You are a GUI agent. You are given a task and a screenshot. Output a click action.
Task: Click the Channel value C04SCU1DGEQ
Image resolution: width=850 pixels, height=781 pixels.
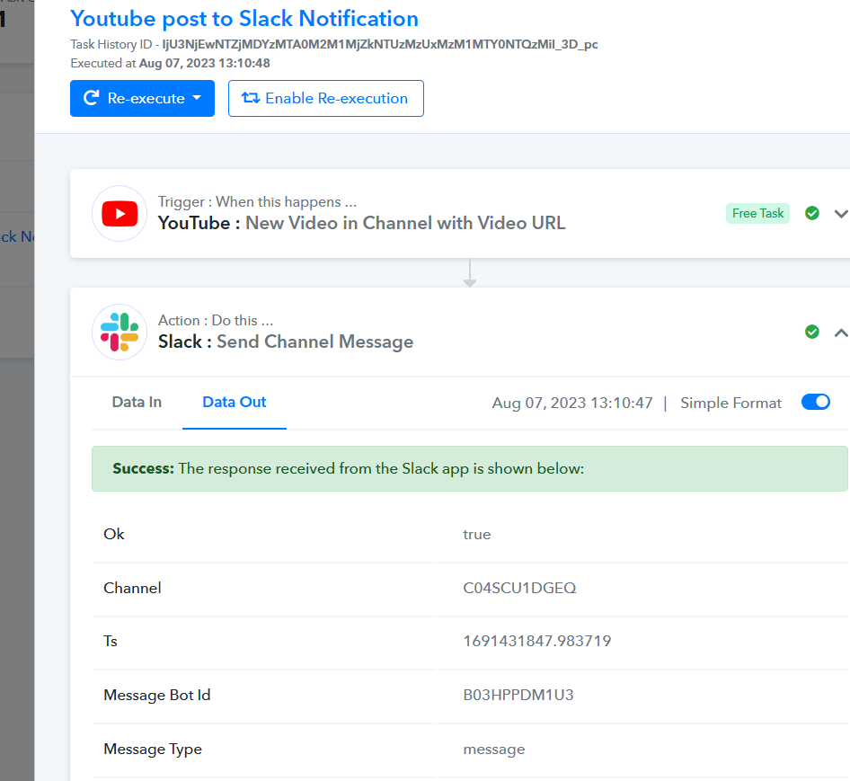pyautogui.click(x=519, y=588)
